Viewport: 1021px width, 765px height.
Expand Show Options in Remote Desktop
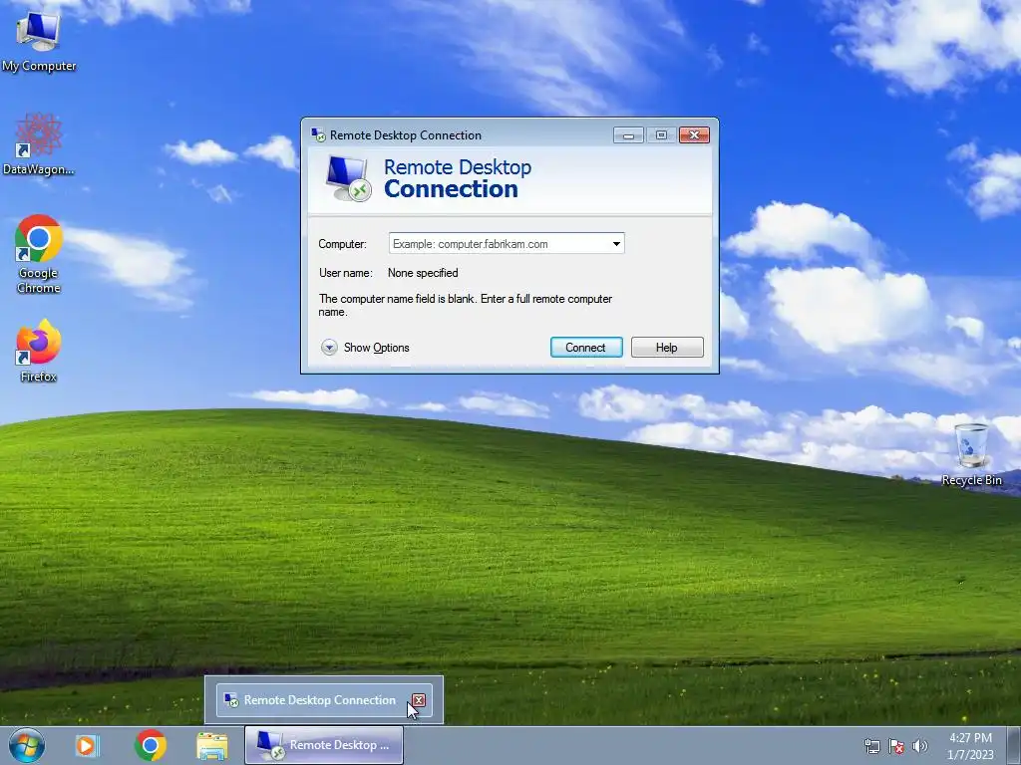click(x=365, y=348)
